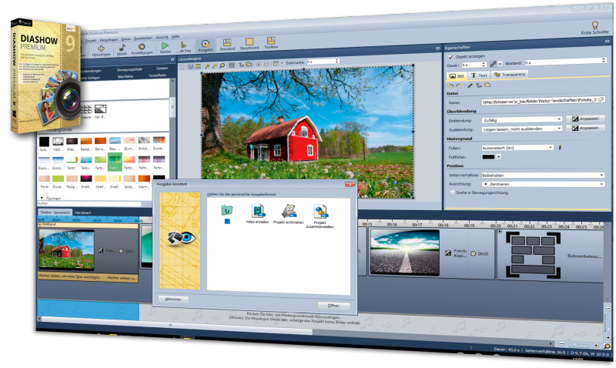Select Projekt zusammenstellen output option

(x=320, y=216)
